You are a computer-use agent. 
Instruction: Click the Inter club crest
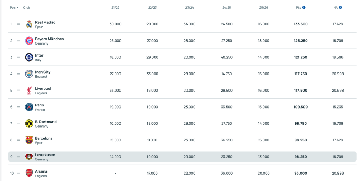tap(29, 57)
